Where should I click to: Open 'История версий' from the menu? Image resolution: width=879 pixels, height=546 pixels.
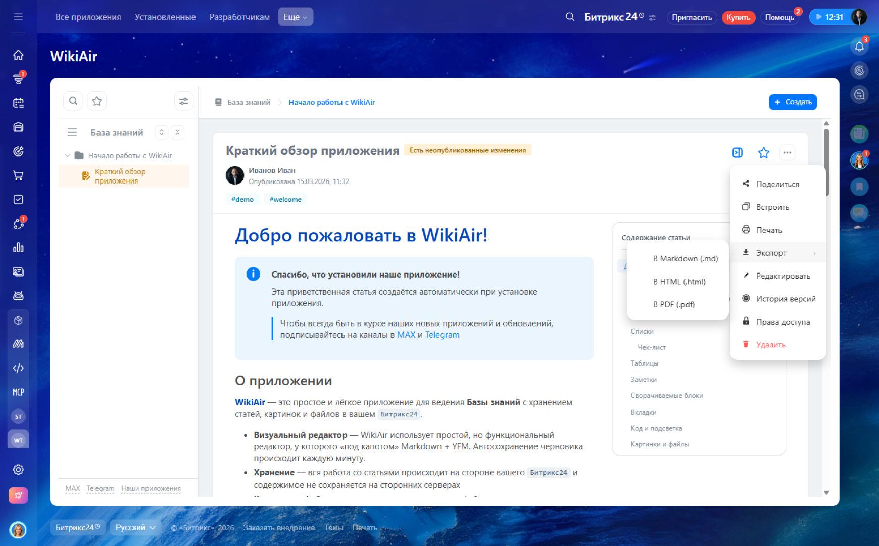point(778,299)
